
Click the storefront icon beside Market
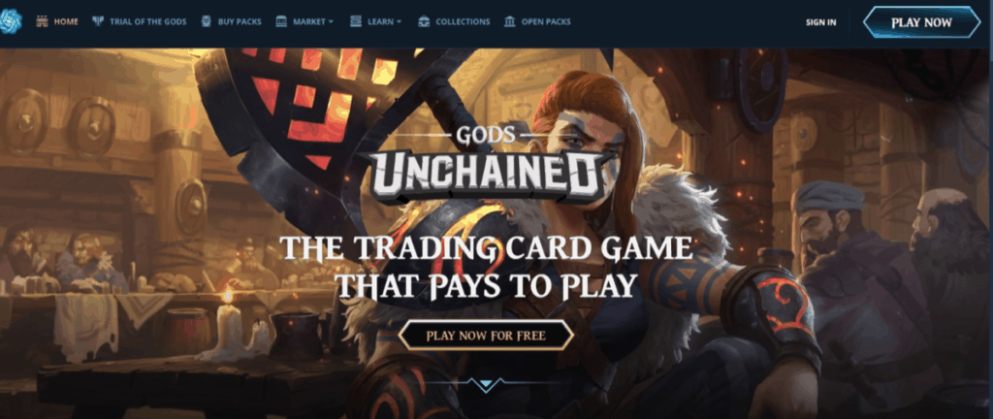[281, 21]
